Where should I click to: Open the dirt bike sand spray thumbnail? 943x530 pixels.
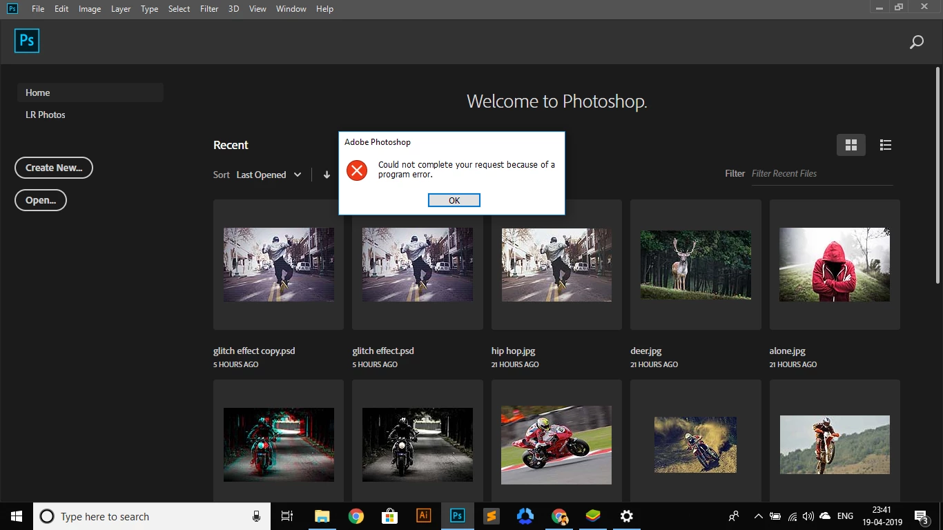click(696, 444)
